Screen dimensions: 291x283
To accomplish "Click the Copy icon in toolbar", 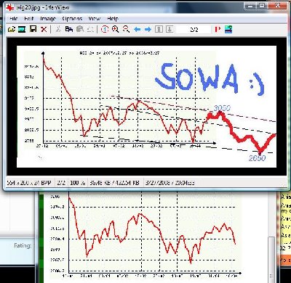I will coord(69,29).
